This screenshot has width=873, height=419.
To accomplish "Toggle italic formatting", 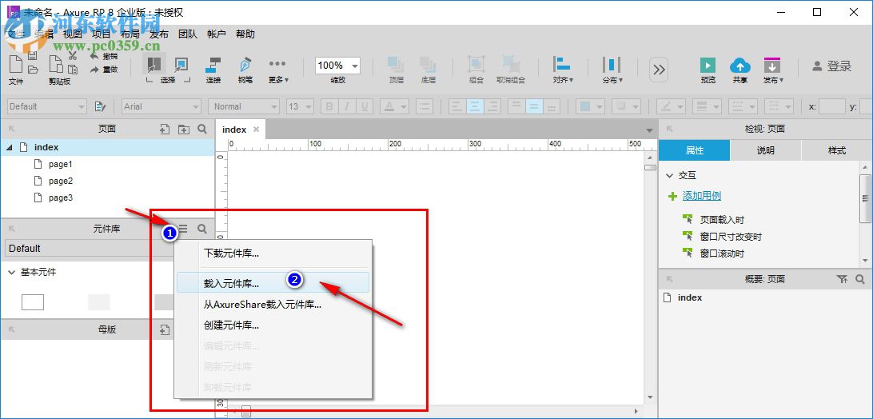I will pos(348,106).
